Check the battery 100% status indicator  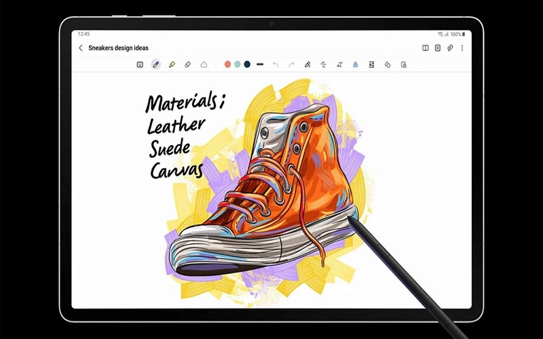[x=457, y=35]
